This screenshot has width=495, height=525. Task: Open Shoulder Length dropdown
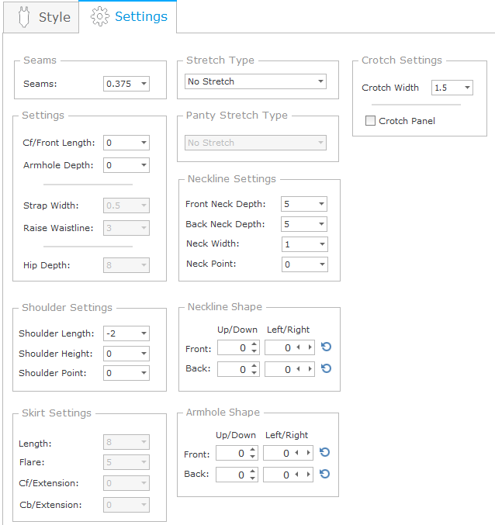(144, 333)
